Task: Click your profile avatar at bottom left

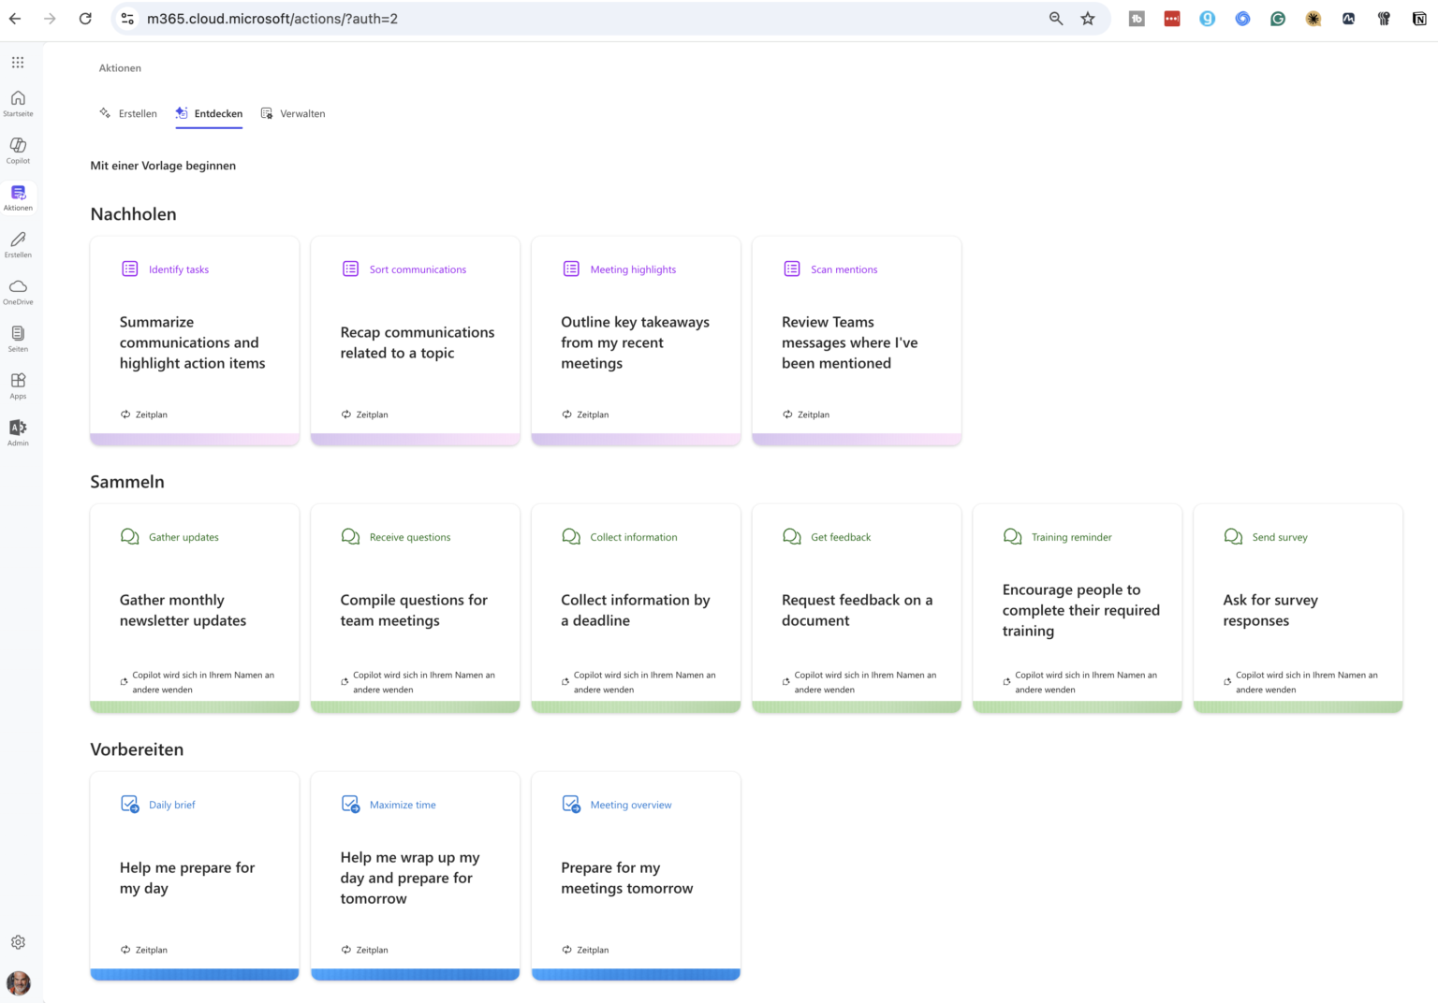Action: [18, 983]
